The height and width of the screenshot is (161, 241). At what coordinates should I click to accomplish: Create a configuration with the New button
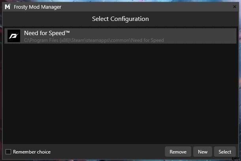[203, 152]
